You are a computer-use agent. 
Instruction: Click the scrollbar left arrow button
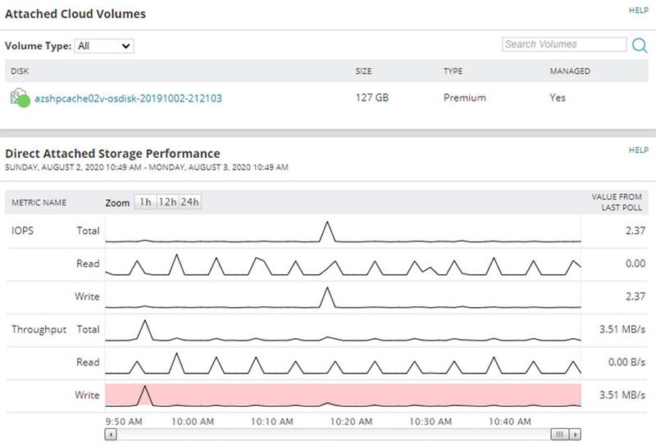[111, 435]
